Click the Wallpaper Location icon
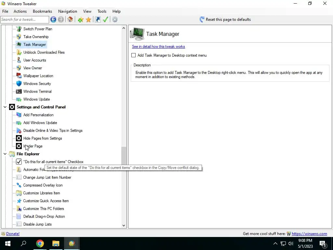Screen dimensions: 333x250 tap(19, 76)
